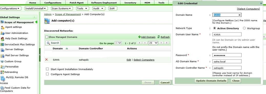This screenshot has width=266, height=94.
Task: Open the Tools tab in the top menu
Action: 161,3
